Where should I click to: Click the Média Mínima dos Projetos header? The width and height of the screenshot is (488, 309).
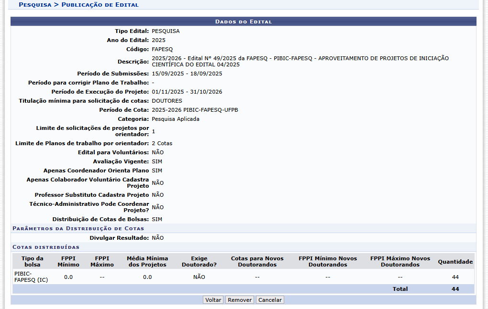click(147, 261)
